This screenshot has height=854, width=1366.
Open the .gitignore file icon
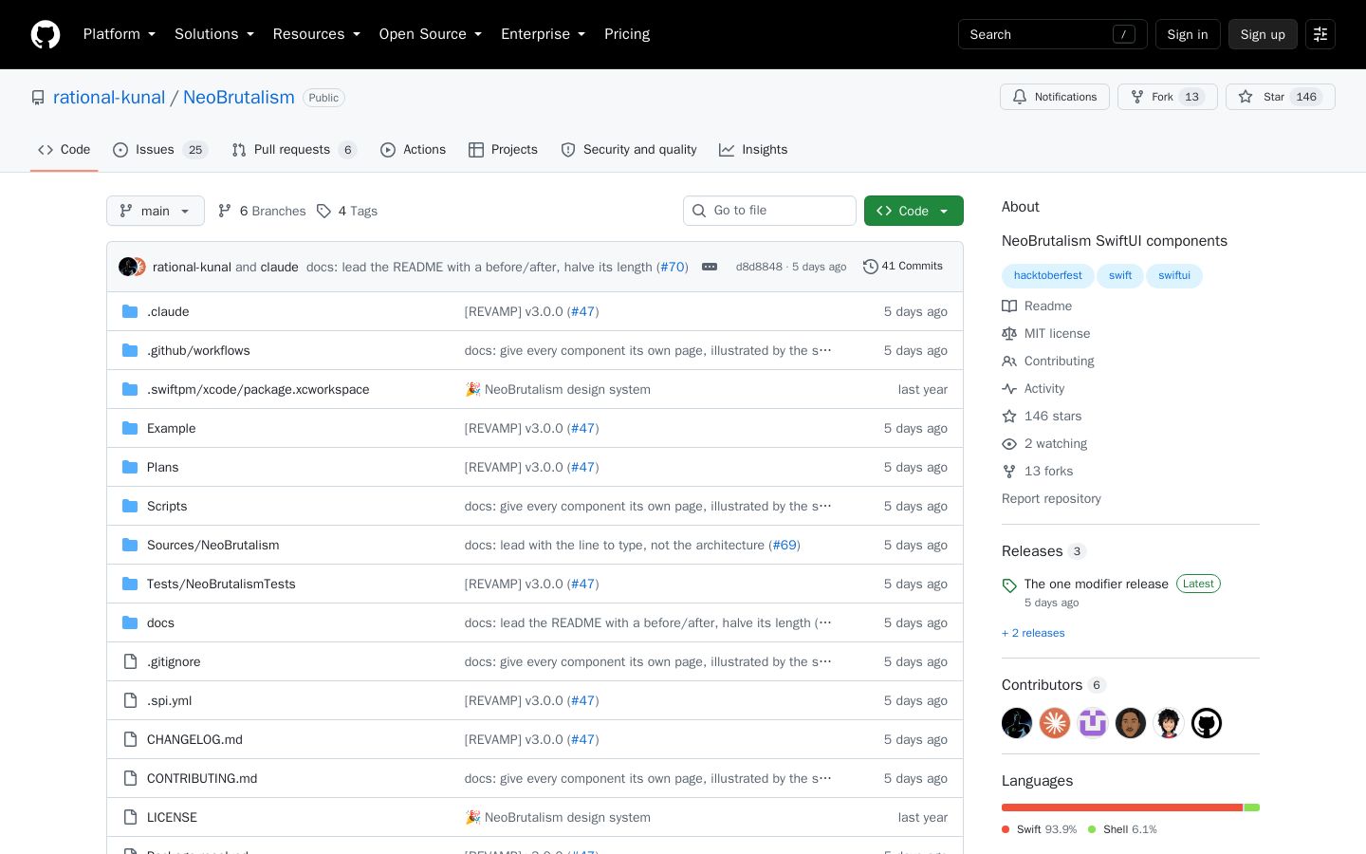click(130, 661)
